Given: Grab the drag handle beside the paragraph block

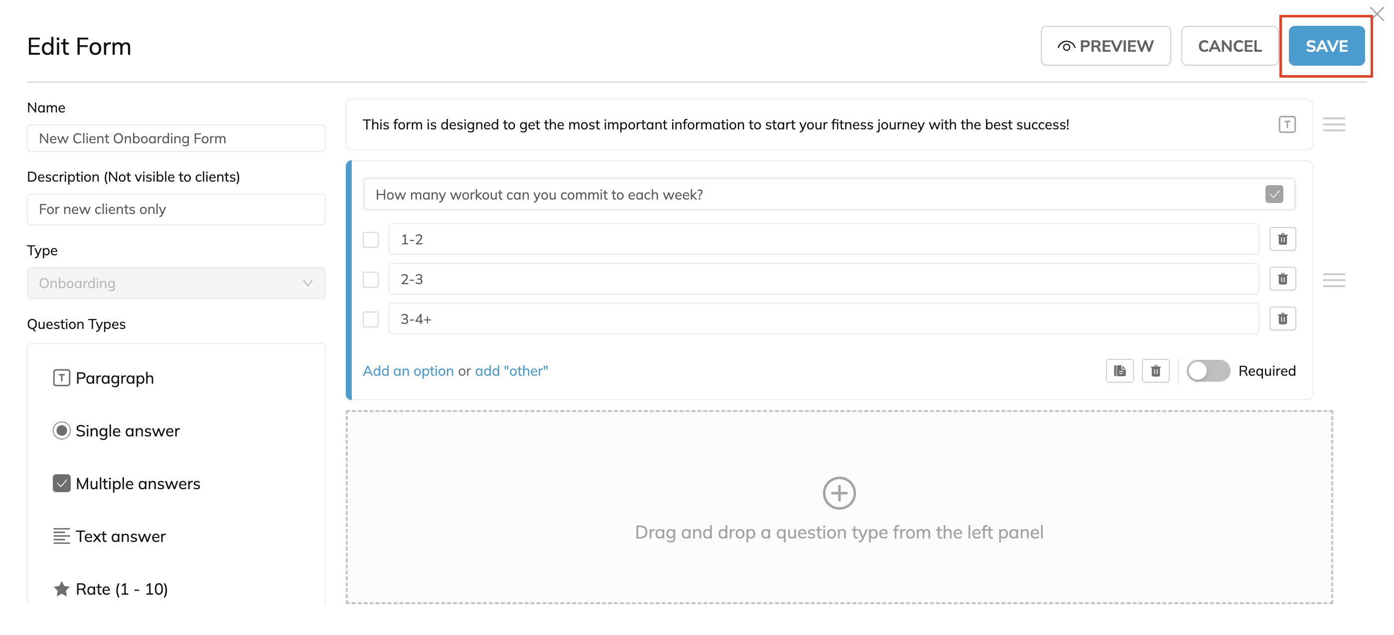Looking at the screenshot, I should pyautogui.click(x=1334, y=124).
